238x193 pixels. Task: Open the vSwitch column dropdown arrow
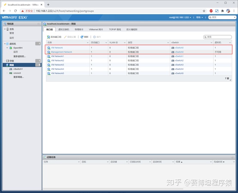[211, 42]
